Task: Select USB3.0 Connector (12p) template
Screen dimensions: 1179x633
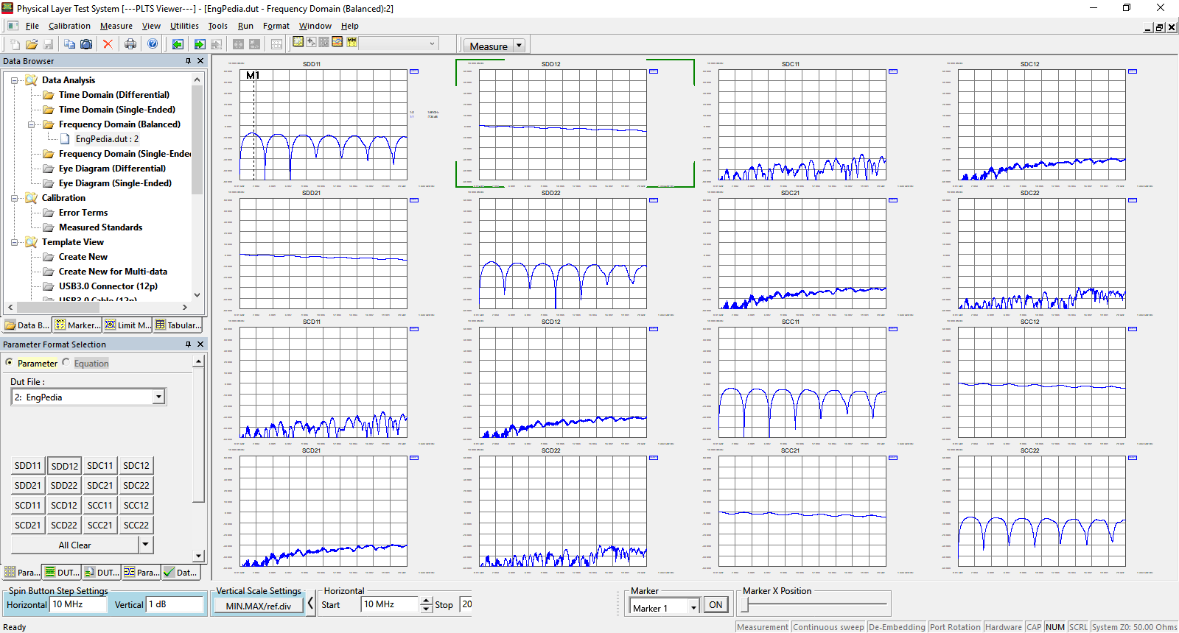Action: pyautogui.click(x=108, y=286)
